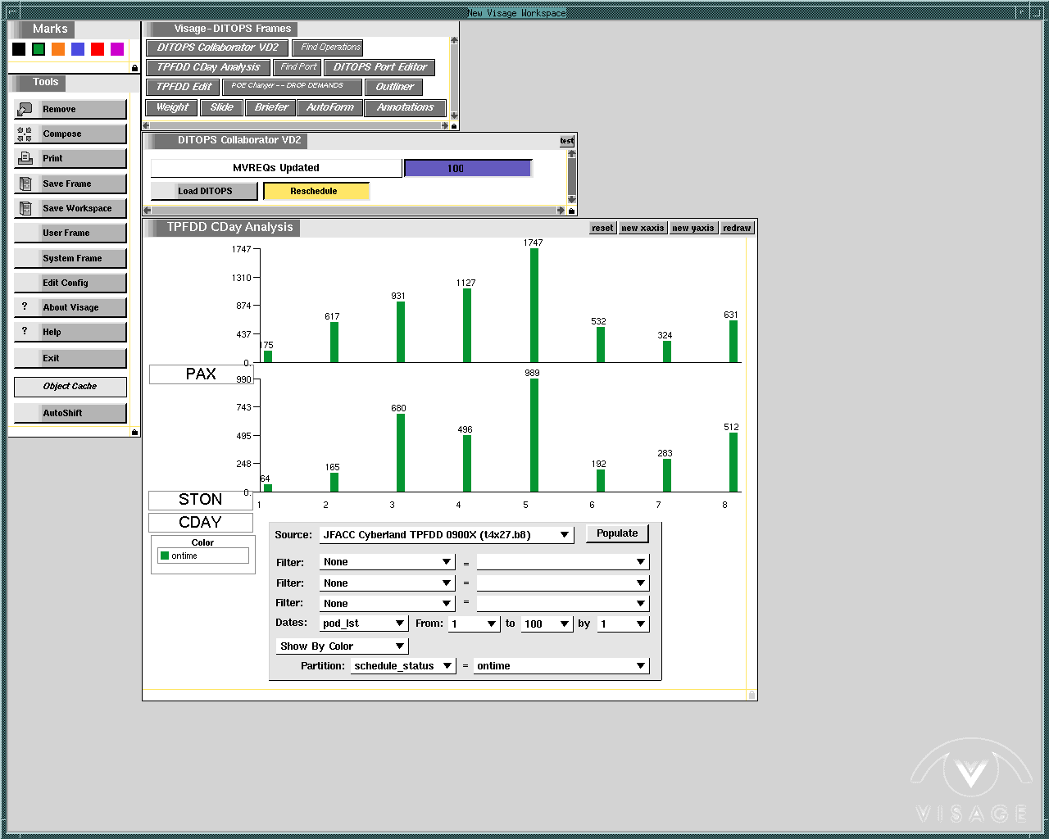Click the Save Frame icon
This screenshot has width=1049, height=839.
click(x=25, y=184)
